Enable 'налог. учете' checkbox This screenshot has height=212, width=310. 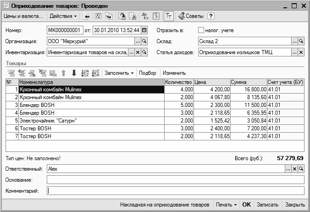[201, 30]
